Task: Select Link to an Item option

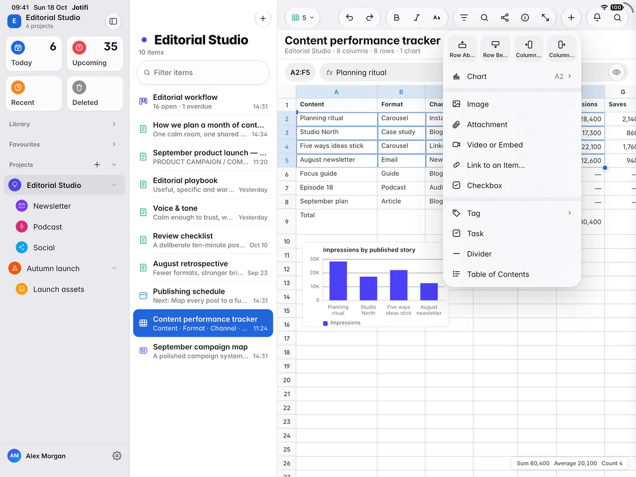Action: coord(512,165)
